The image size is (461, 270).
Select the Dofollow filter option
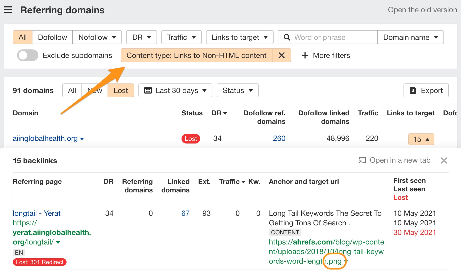pos(52,37)
